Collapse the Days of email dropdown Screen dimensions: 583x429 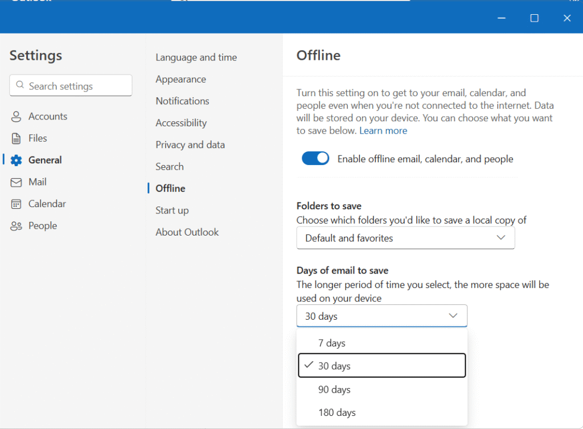pyautogui.click(x=381, y=316)
